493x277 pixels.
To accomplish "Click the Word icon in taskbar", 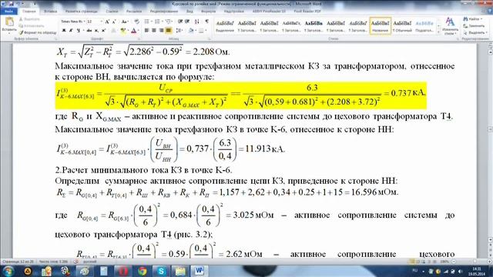I will [x=199, y=271].
